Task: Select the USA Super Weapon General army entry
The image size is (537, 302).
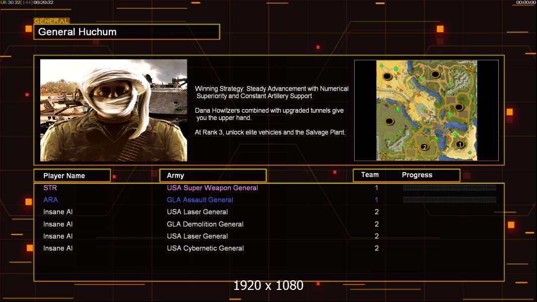Action: (212, 188)
